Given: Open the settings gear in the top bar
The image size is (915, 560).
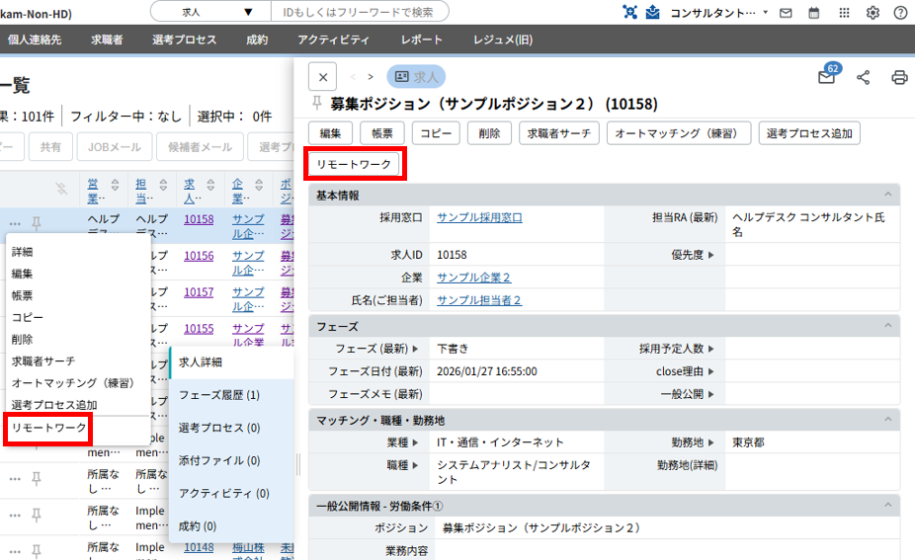Looking at the screenshot, I should pyautogui.click(x=873, y=13).
